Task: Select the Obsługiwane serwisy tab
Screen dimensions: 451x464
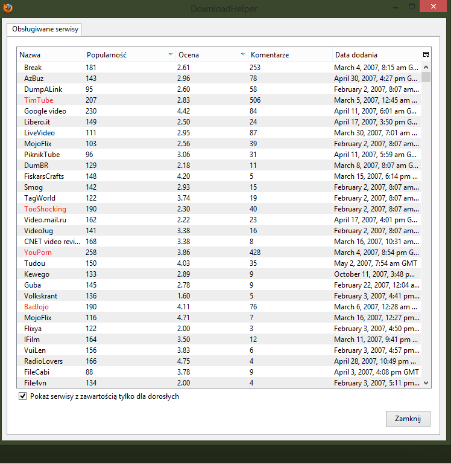Action: (45, 29)
